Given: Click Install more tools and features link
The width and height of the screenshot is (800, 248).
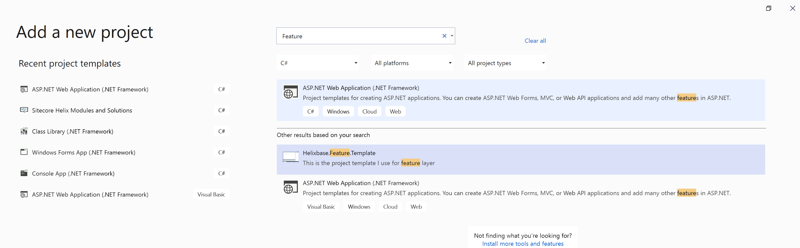Looking at the screenshot, I should (x=523, y=244).
